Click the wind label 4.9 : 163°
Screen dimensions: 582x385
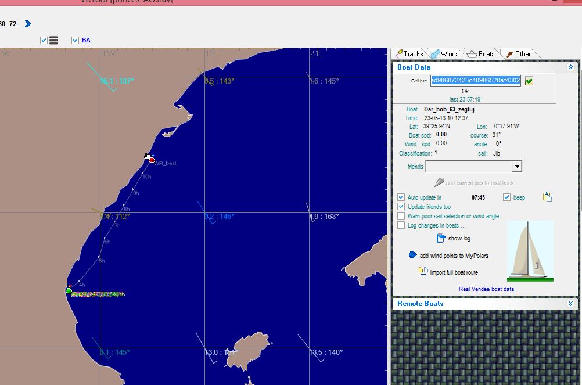[x=324, y=216]
